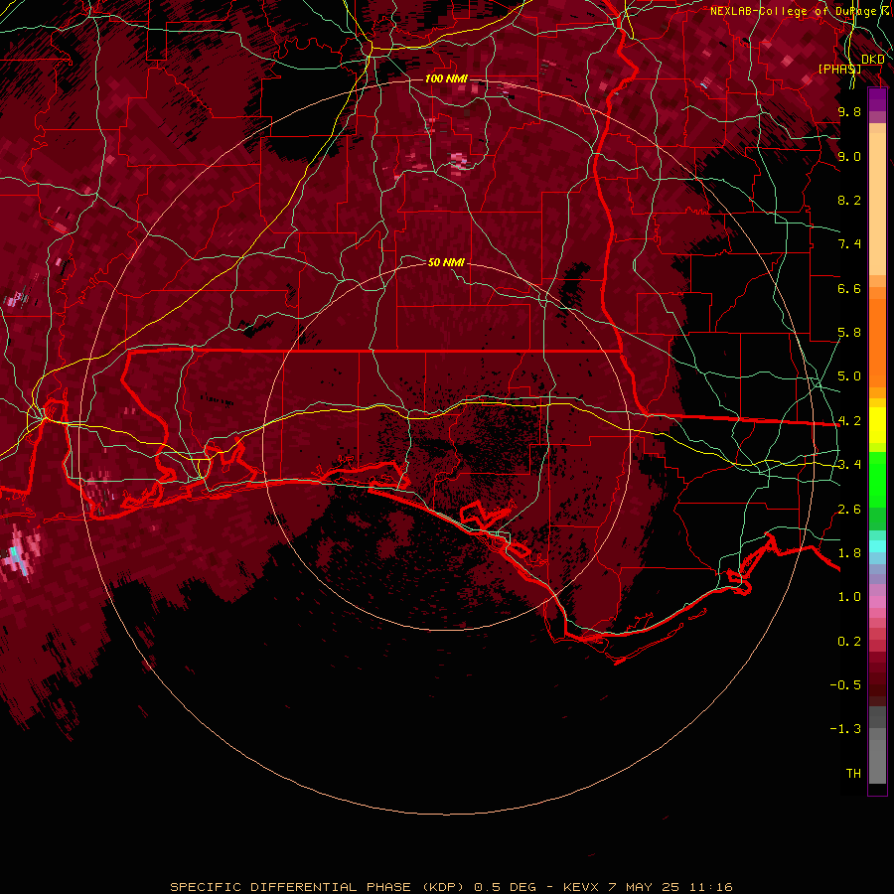The height and width of the screenshot is (894, 894).
Task: Click the purple top band of the color scale
Action: (877, 99)
